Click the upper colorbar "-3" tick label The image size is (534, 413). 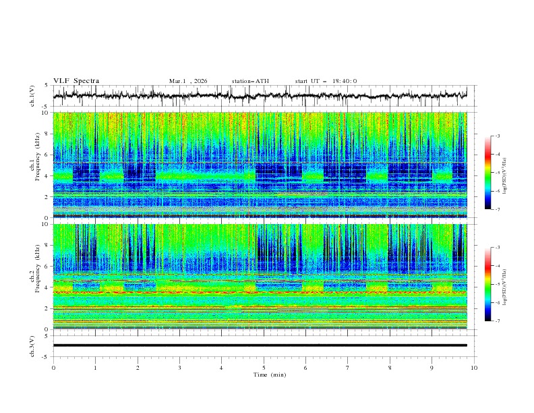(498, 136)
